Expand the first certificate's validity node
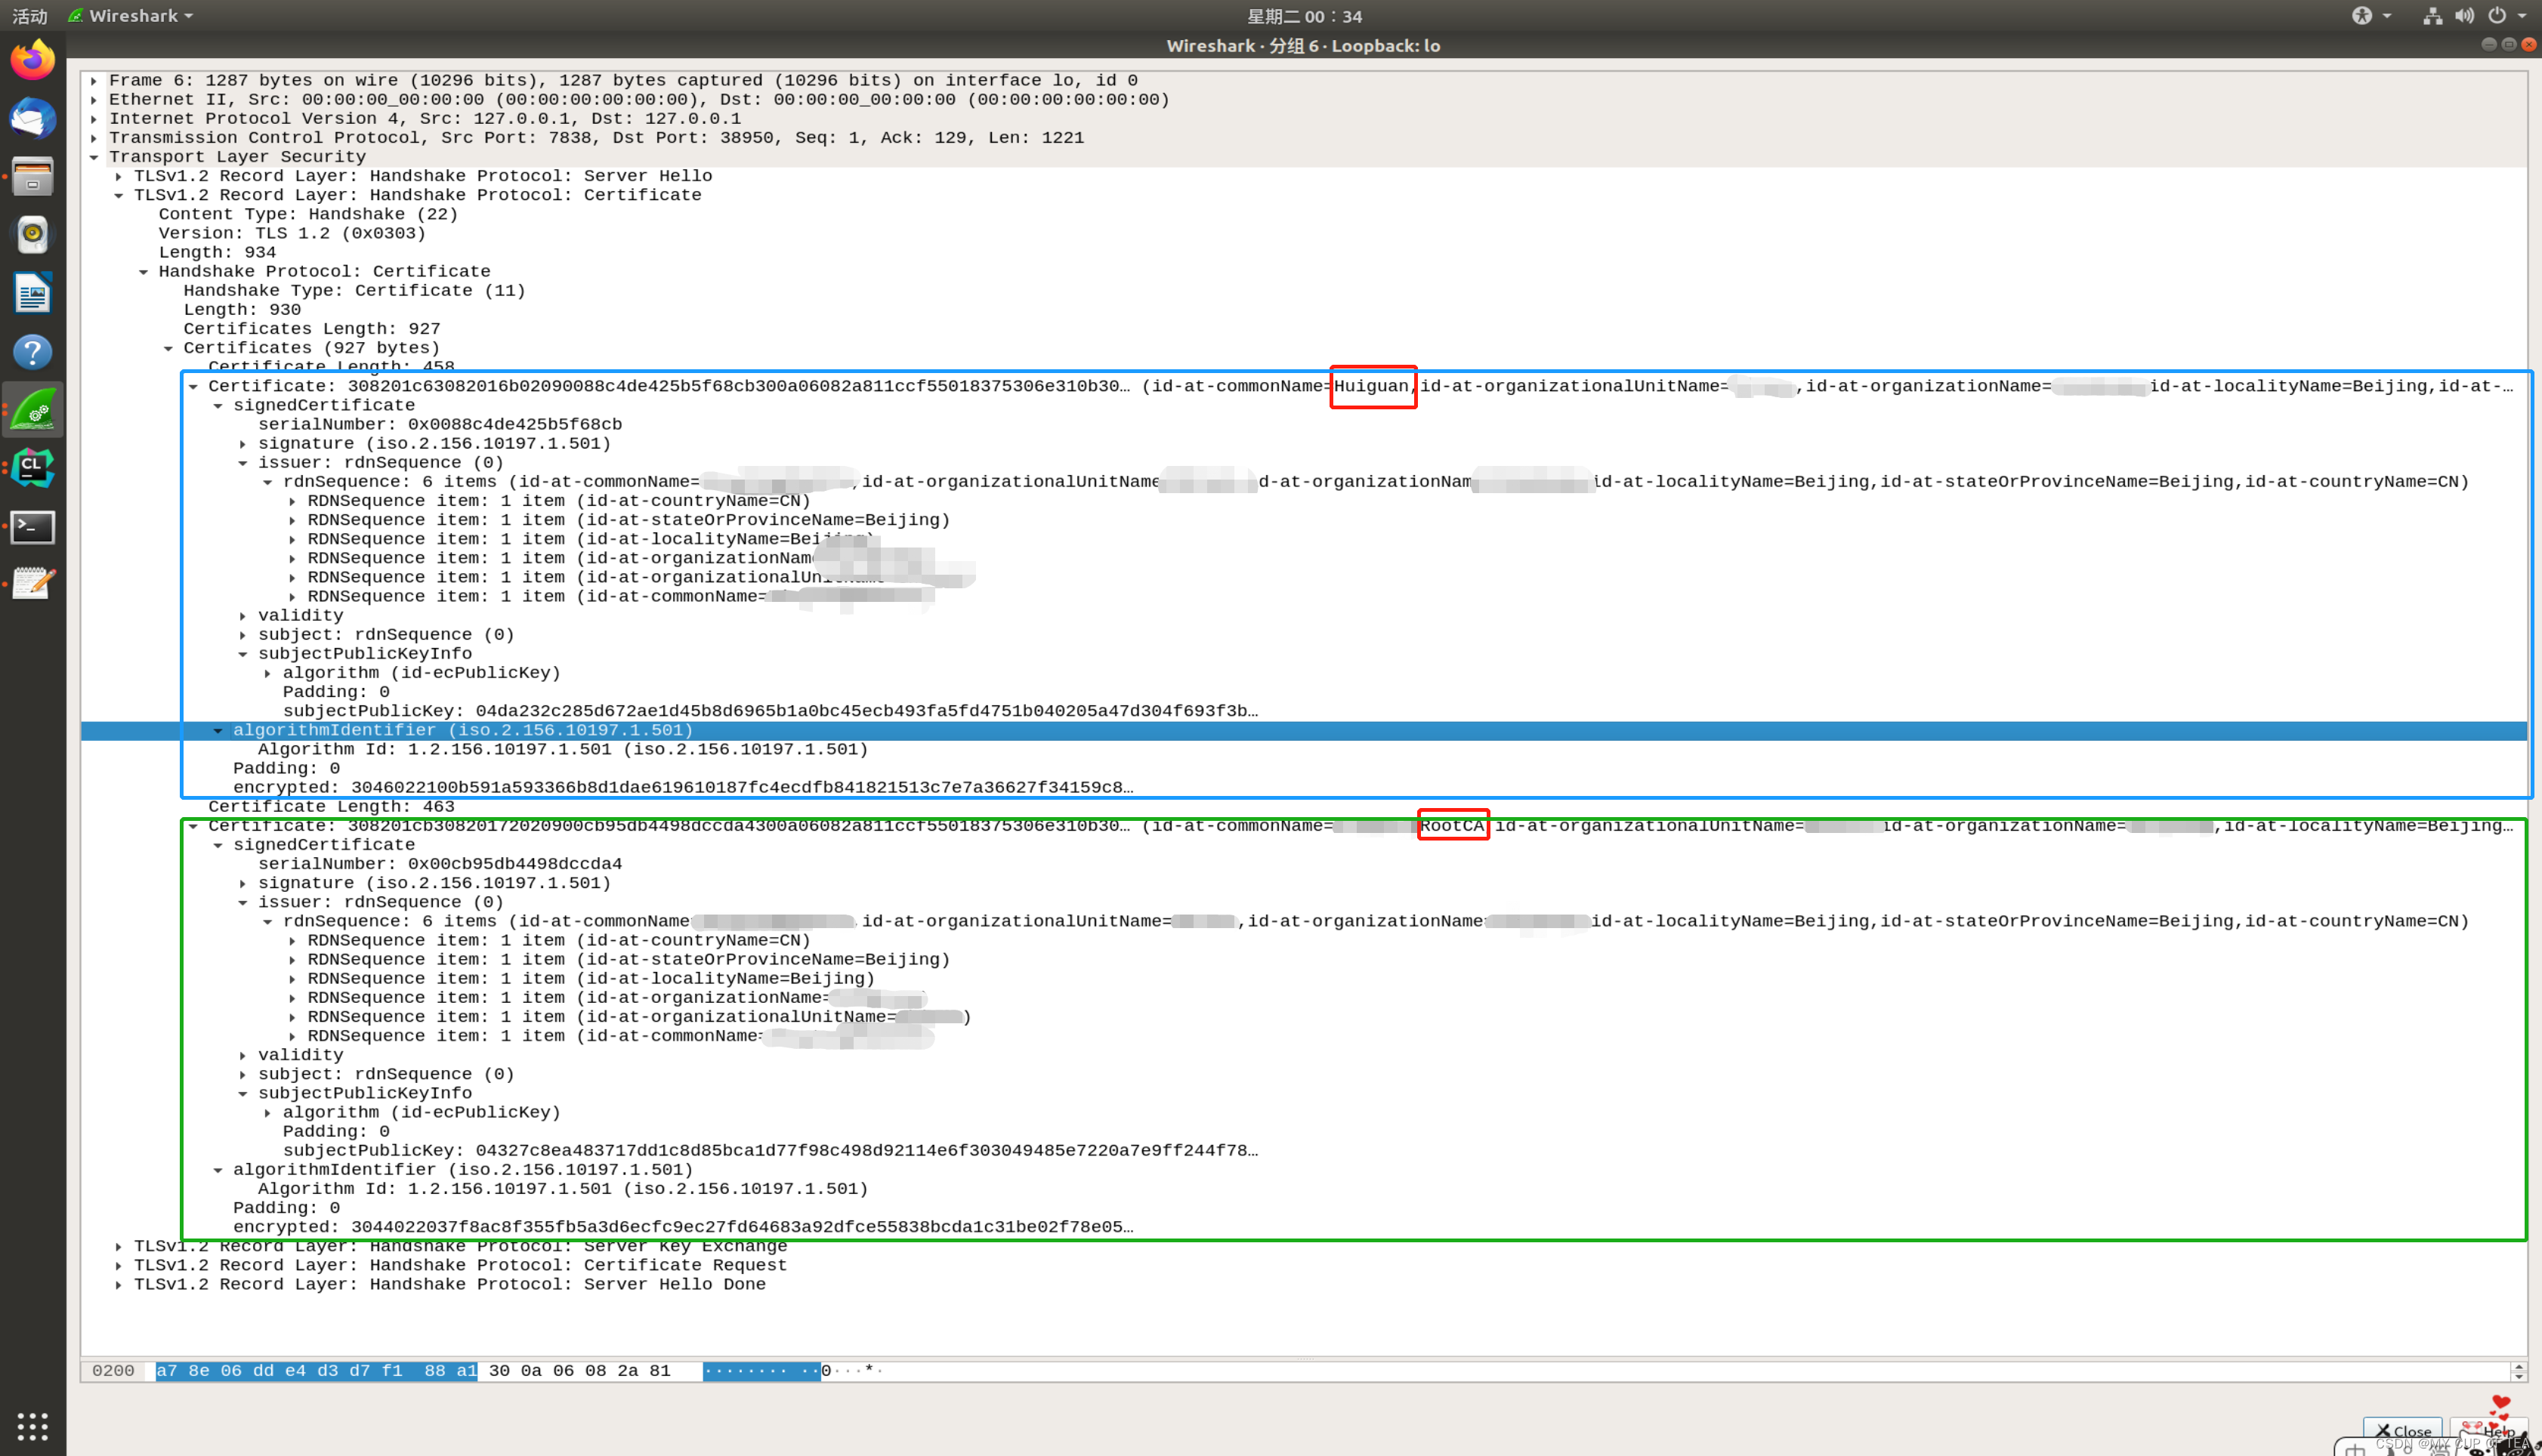The height and width of the screenshot is (1456, 2542). pos(243,616)
